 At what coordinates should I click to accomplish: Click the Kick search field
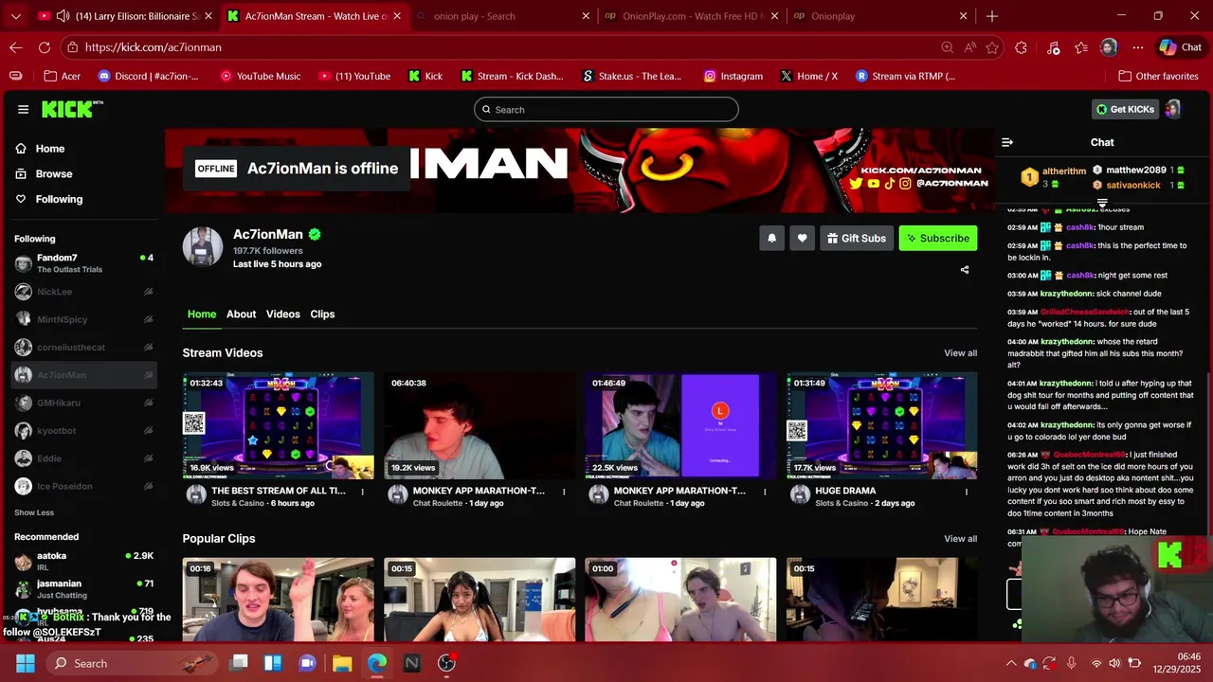[x=606, y=110]
